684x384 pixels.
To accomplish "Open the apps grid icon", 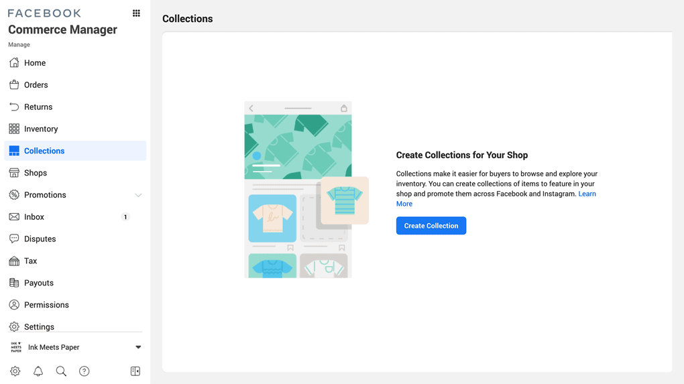I will point(136,13).
